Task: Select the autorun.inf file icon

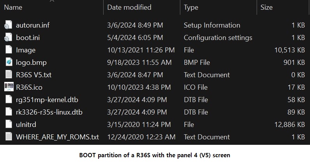Action: (8, 25)
